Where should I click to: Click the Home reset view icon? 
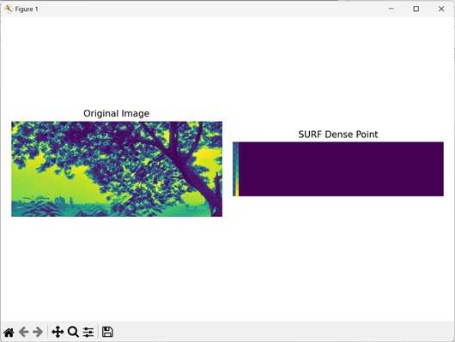click(x=9, y=333)
